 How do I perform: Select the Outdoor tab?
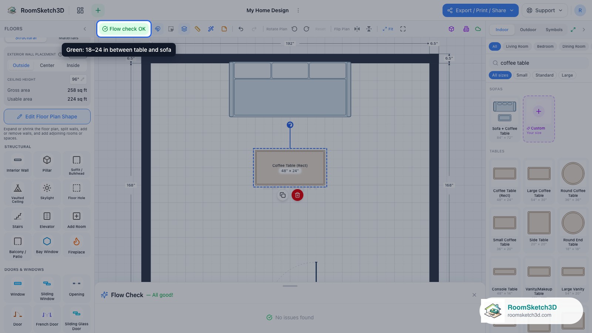528,30
